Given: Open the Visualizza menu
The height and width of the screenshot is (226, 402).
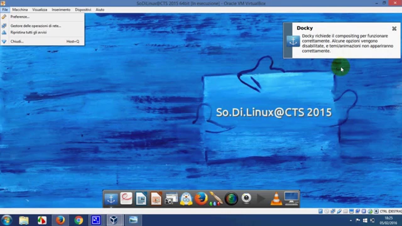Looking at the screenshot, I should click(40, 10).
